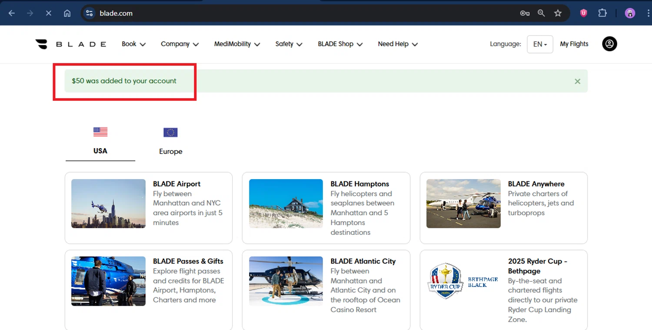Screen dimensions: 652x330
Task: Open the BLADE Anywhere card title
Action: coord(536,184)
